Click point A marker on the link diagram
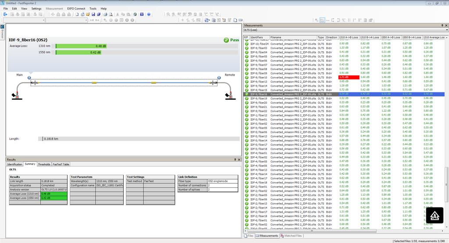The image size is (449, 243). click(x=29, y=78)
